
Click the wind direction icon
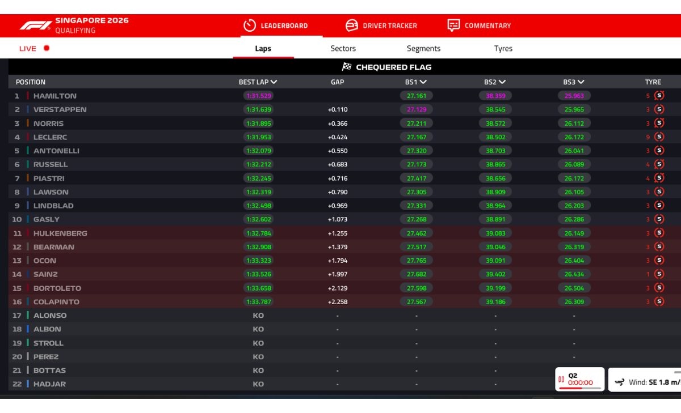[620, 382]
